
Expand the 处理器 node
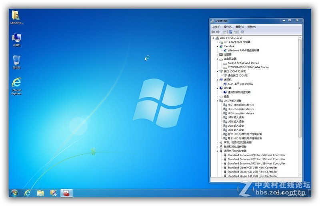coord(217,55)
